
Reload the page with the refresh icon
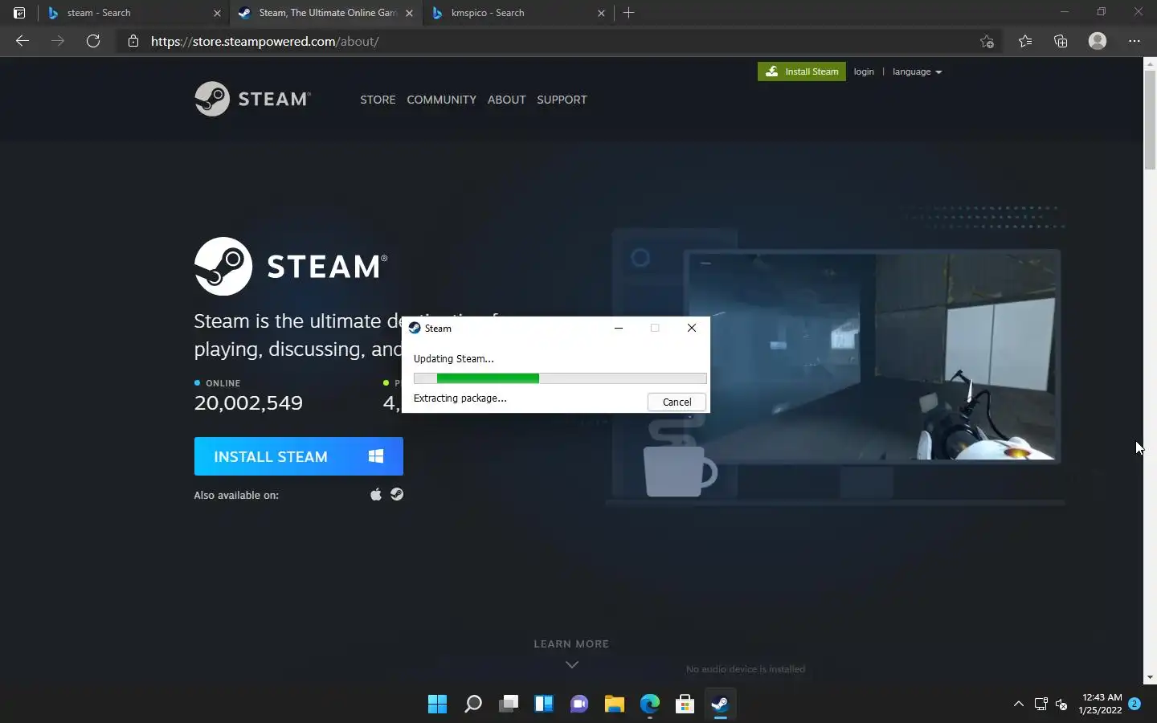[x=93, y=41]
